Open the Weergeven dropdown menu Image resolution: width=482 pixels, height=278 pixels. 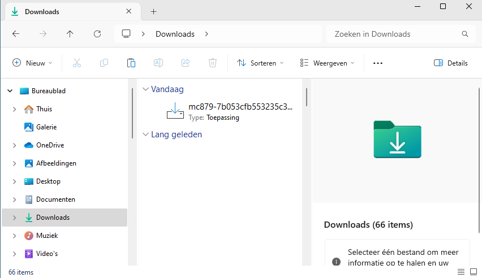pyautogui.click(x=328, y=63)
